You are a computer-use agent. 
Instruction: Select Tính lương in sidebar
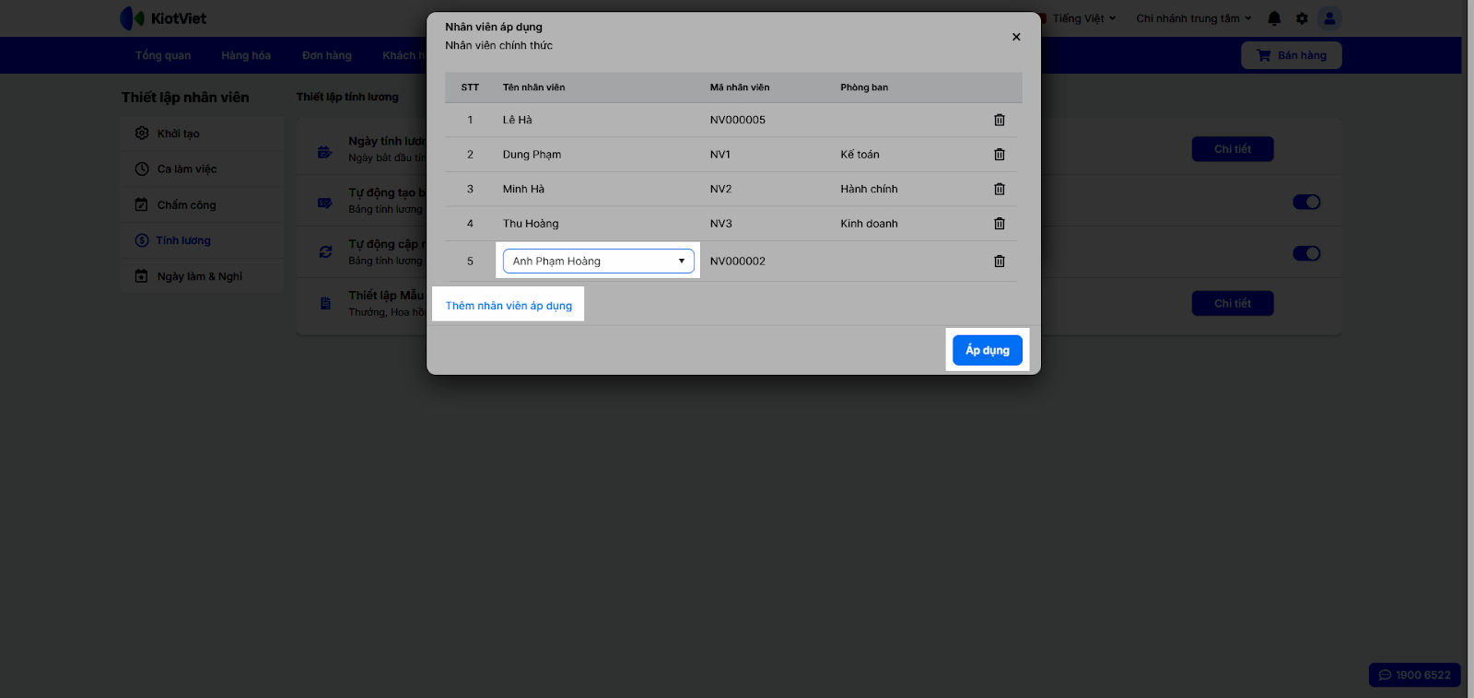tap(202, 240)
